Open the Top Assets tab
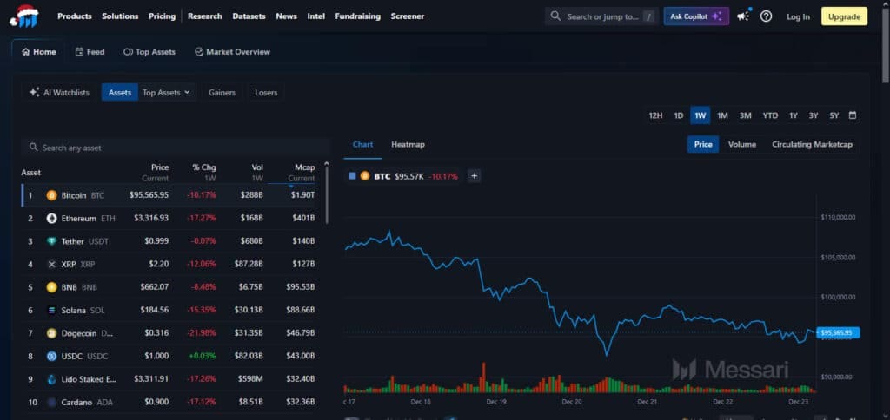This screenshot has height=420, width=890. point(149,51)
